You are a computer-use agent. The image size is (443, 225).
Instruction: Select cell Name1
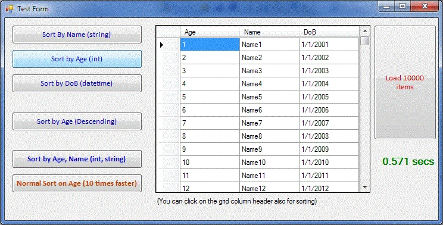tap(269, 45)
